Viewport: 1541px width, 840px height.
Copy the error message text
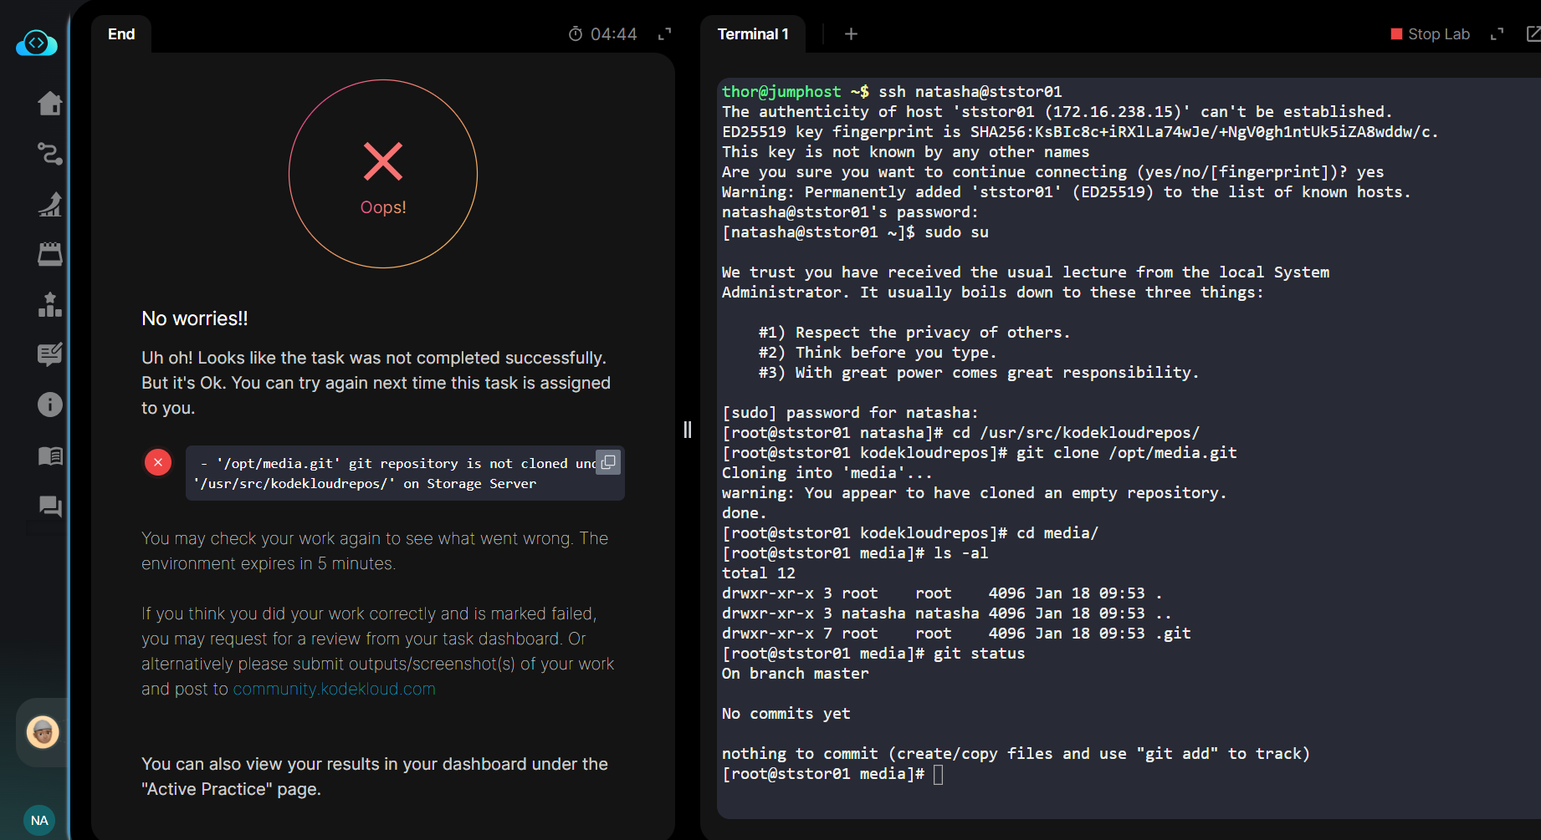pos(608,462)
